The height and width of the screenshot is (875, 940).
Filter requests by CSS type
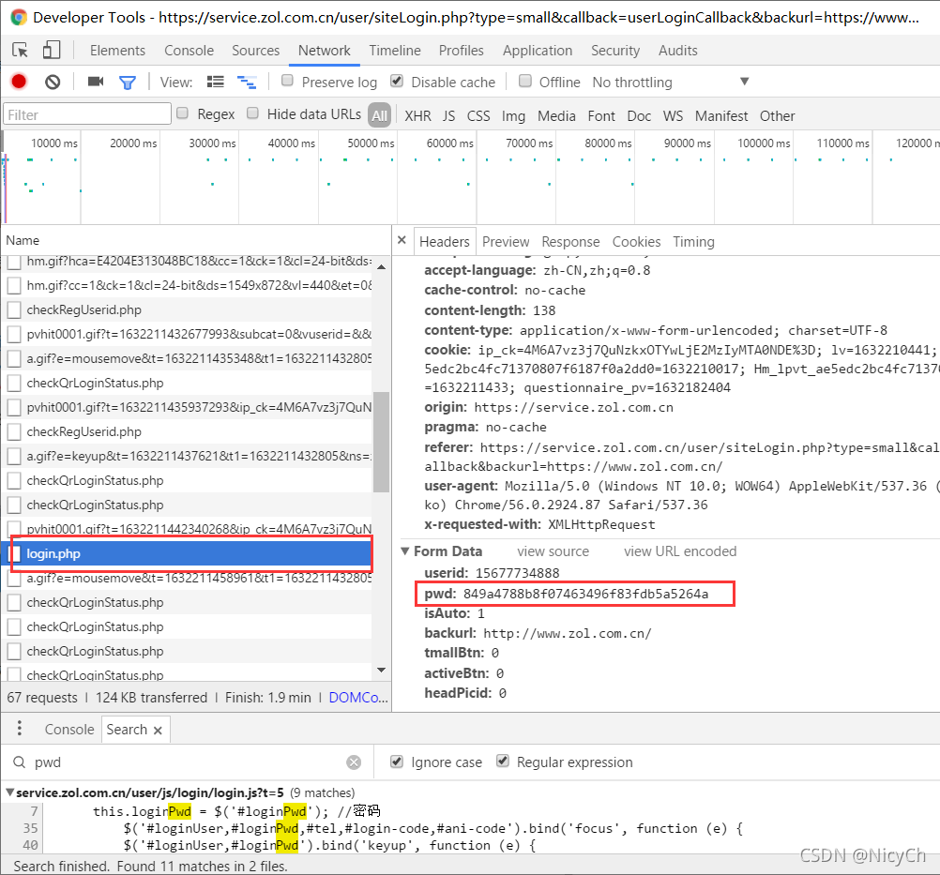(x=478, y=115)
